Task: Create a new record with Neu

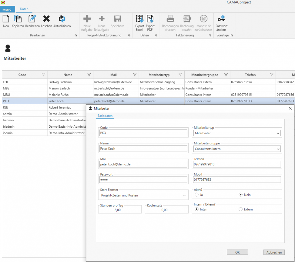Action: [6, 21]
